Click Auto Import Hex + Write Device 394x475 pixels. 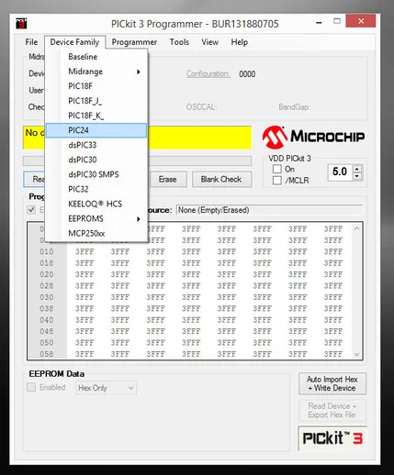(332, 383)
